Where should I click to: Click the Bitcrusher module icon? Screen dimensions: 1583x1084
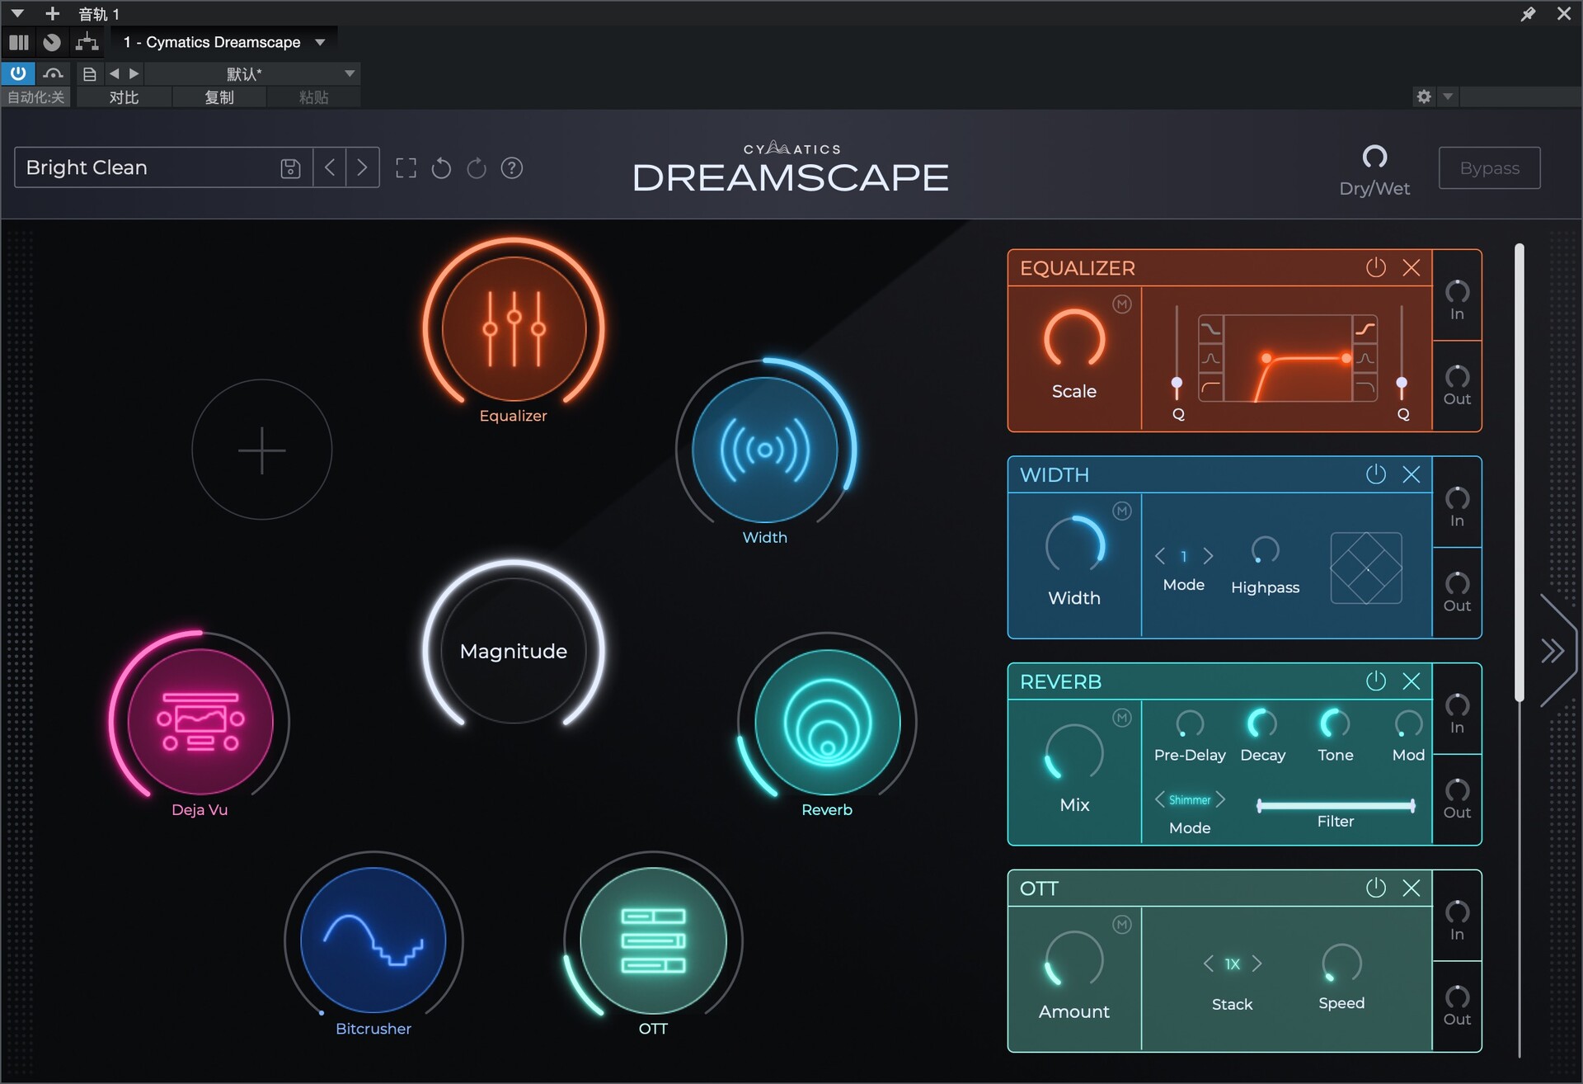(x=373, y=940)
